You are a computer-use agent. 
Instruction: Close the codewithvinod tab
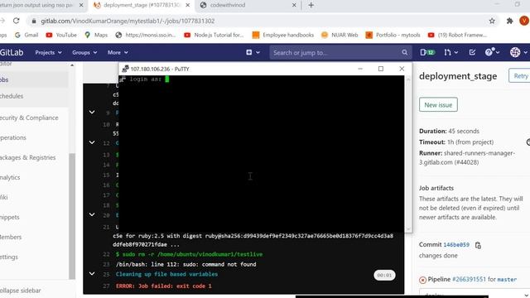pyautogui.click(x=294, y=5)
